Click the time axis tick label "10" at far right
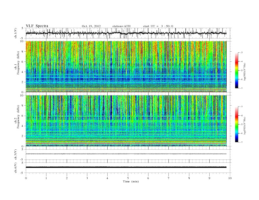Viewport: 259px width, 200px height. (x=230, y=178)
